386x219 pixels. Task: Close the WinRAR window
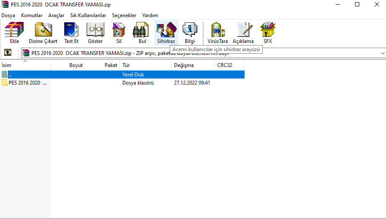377,4
